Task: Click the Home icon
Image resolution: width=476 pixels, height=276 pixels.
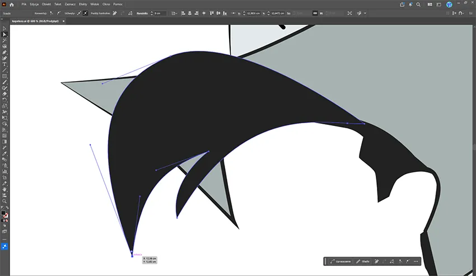Action: (x=12, y=4)
